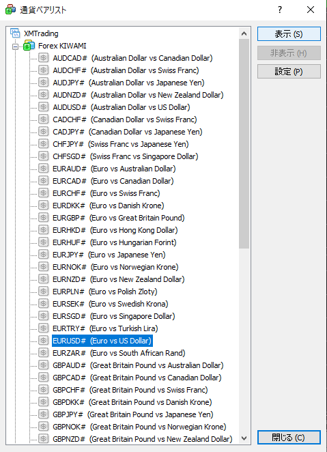Click the question mark help button
Viewport: 327px width, 452px height.
pyautogui.click(x=280, y=10)
